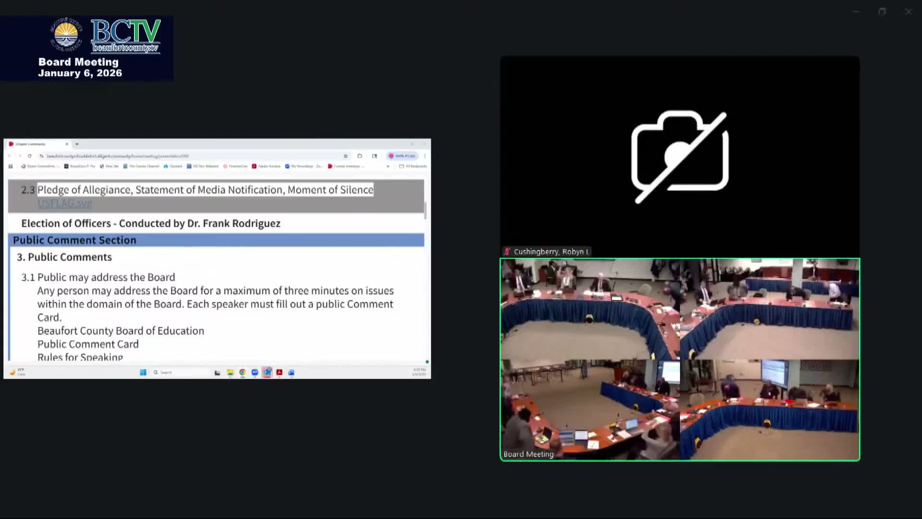Select the Board Meeting video thumbnail

[679, 359]
